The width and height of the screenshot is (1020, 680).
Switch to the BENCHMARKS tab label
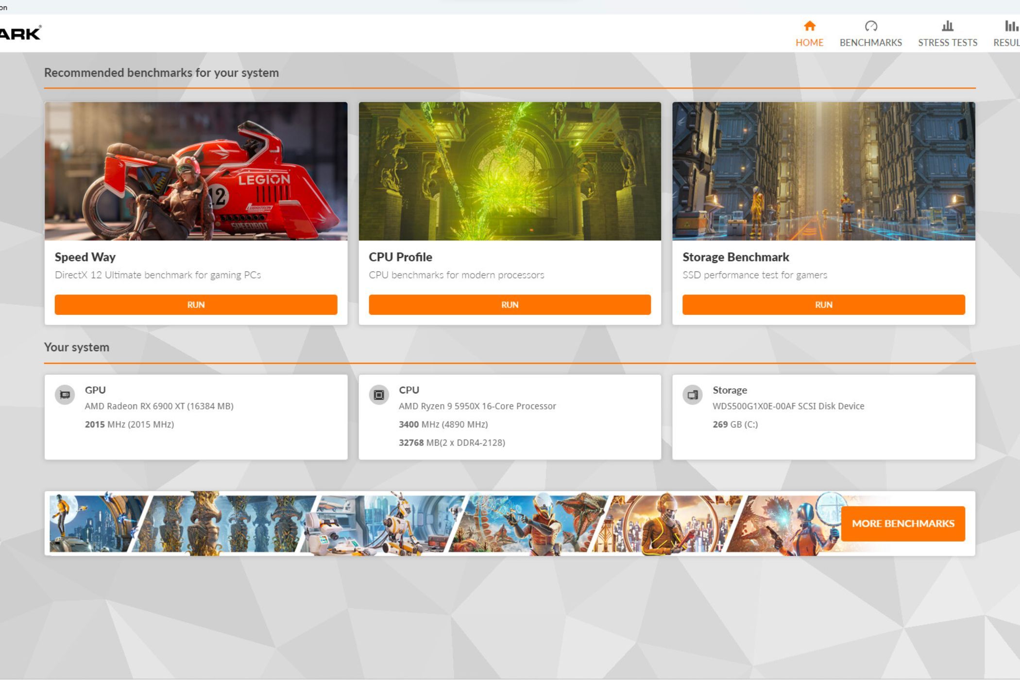870,43
